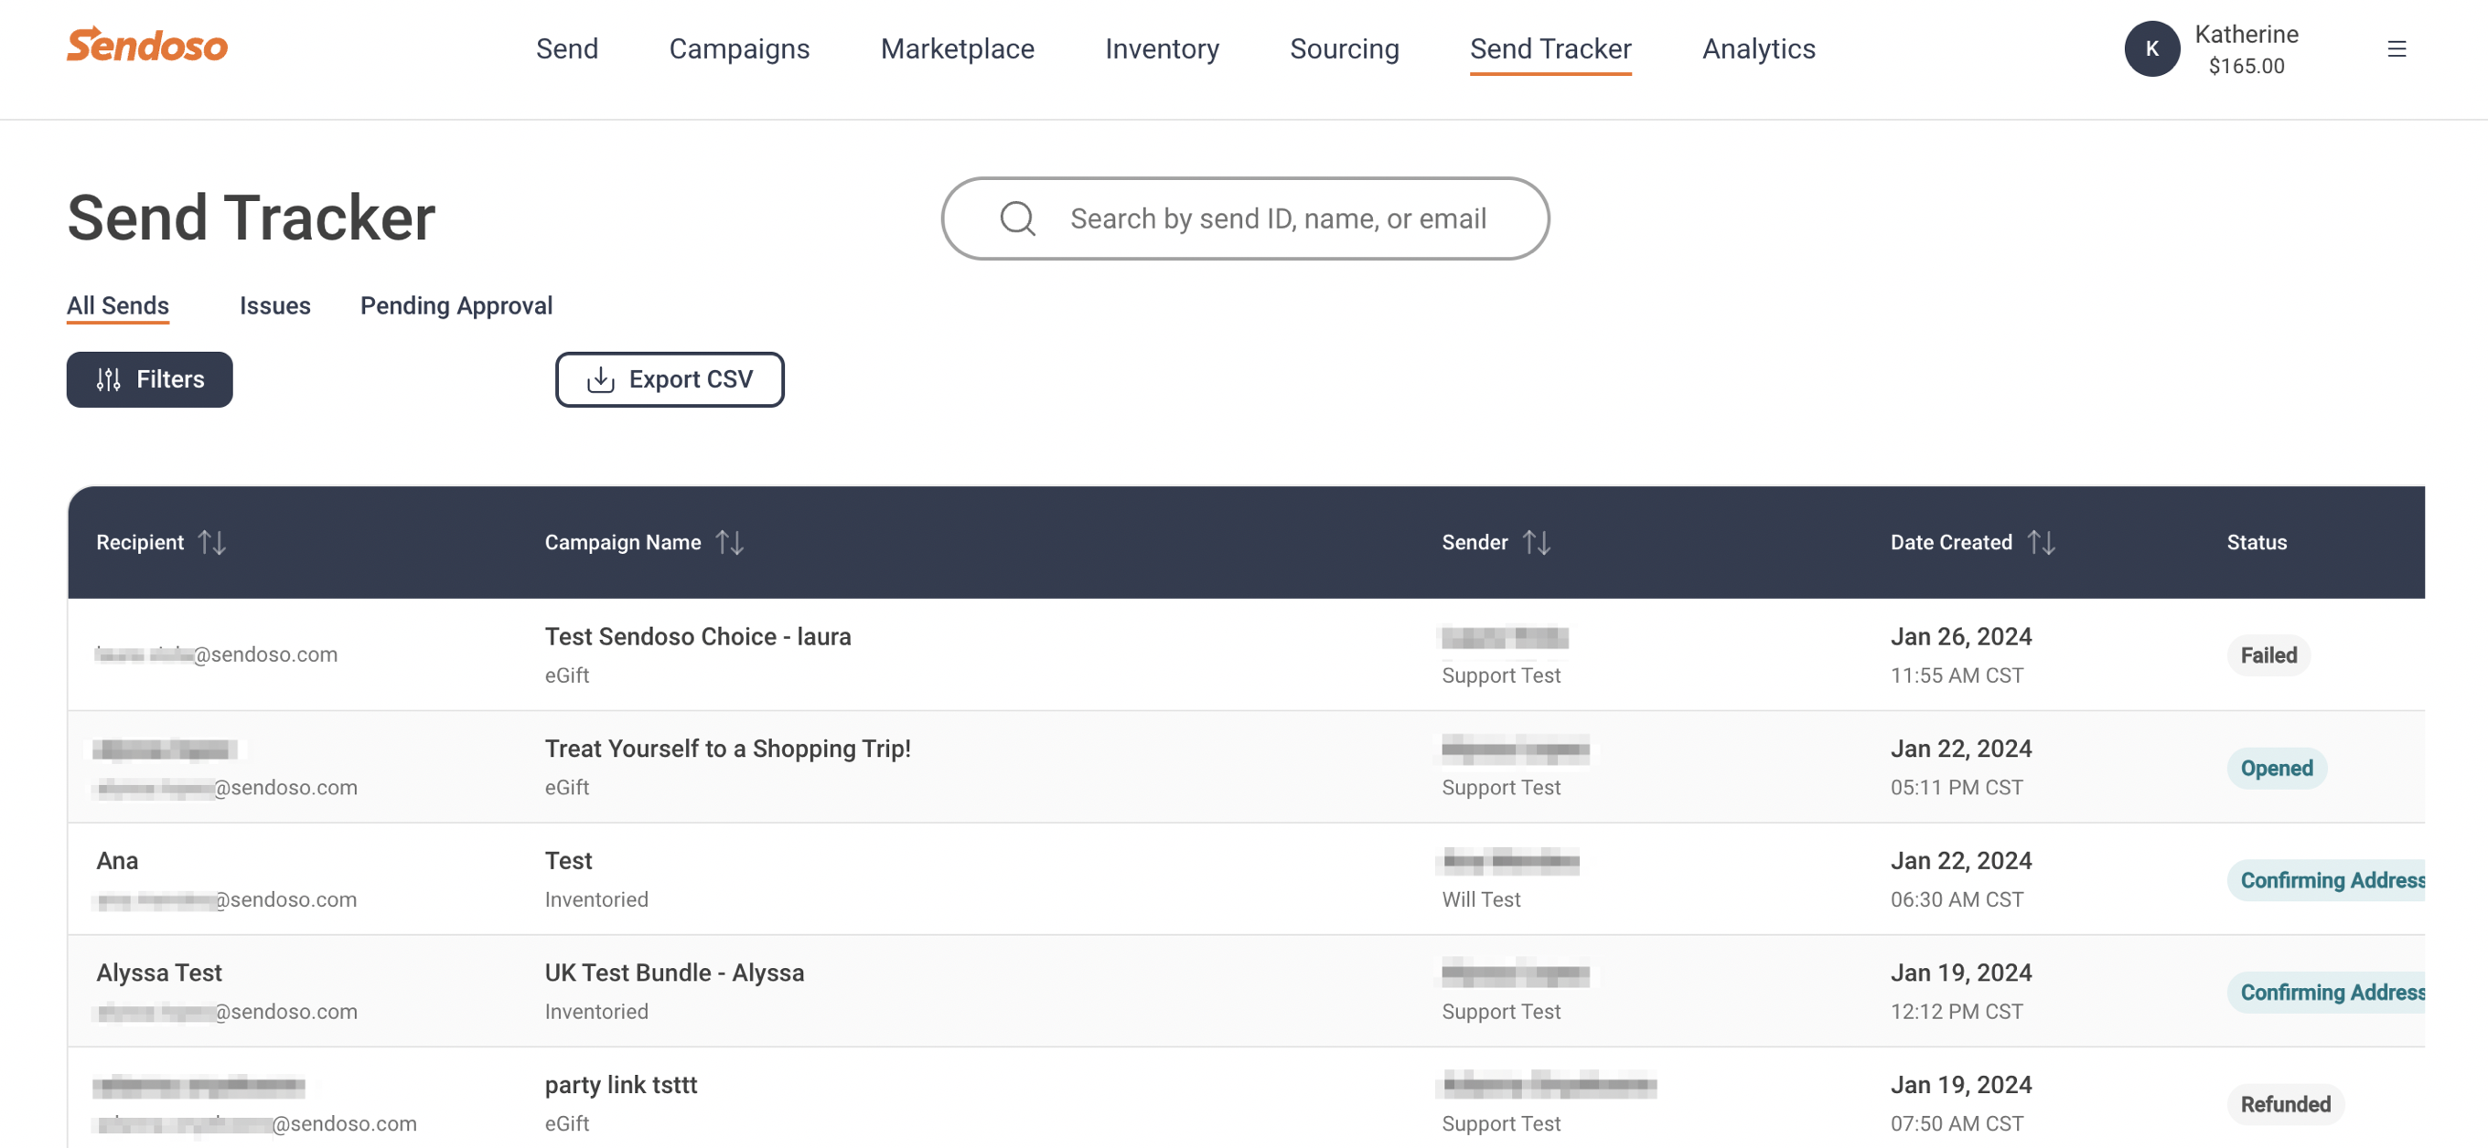Sort by Sender column arrows

pyautogui.click(x=1536, y=542)
